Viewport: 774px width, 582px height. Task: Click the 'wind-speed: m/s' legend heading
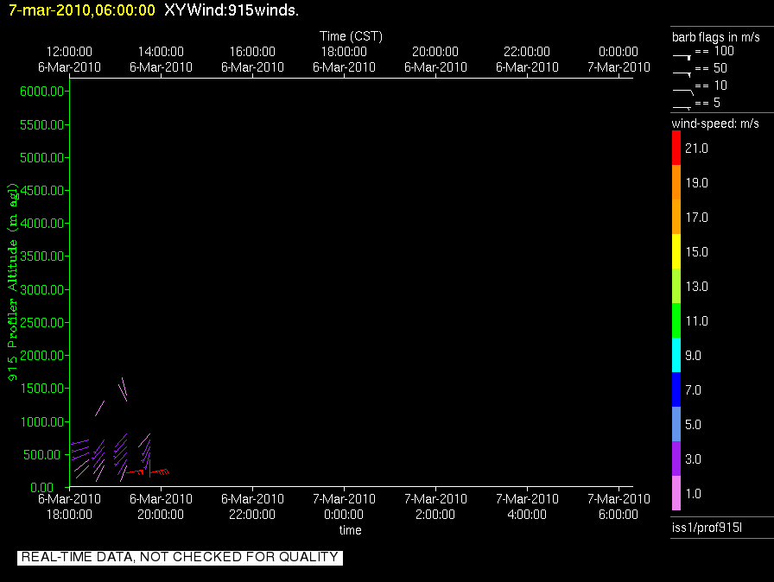pos(715,123)
